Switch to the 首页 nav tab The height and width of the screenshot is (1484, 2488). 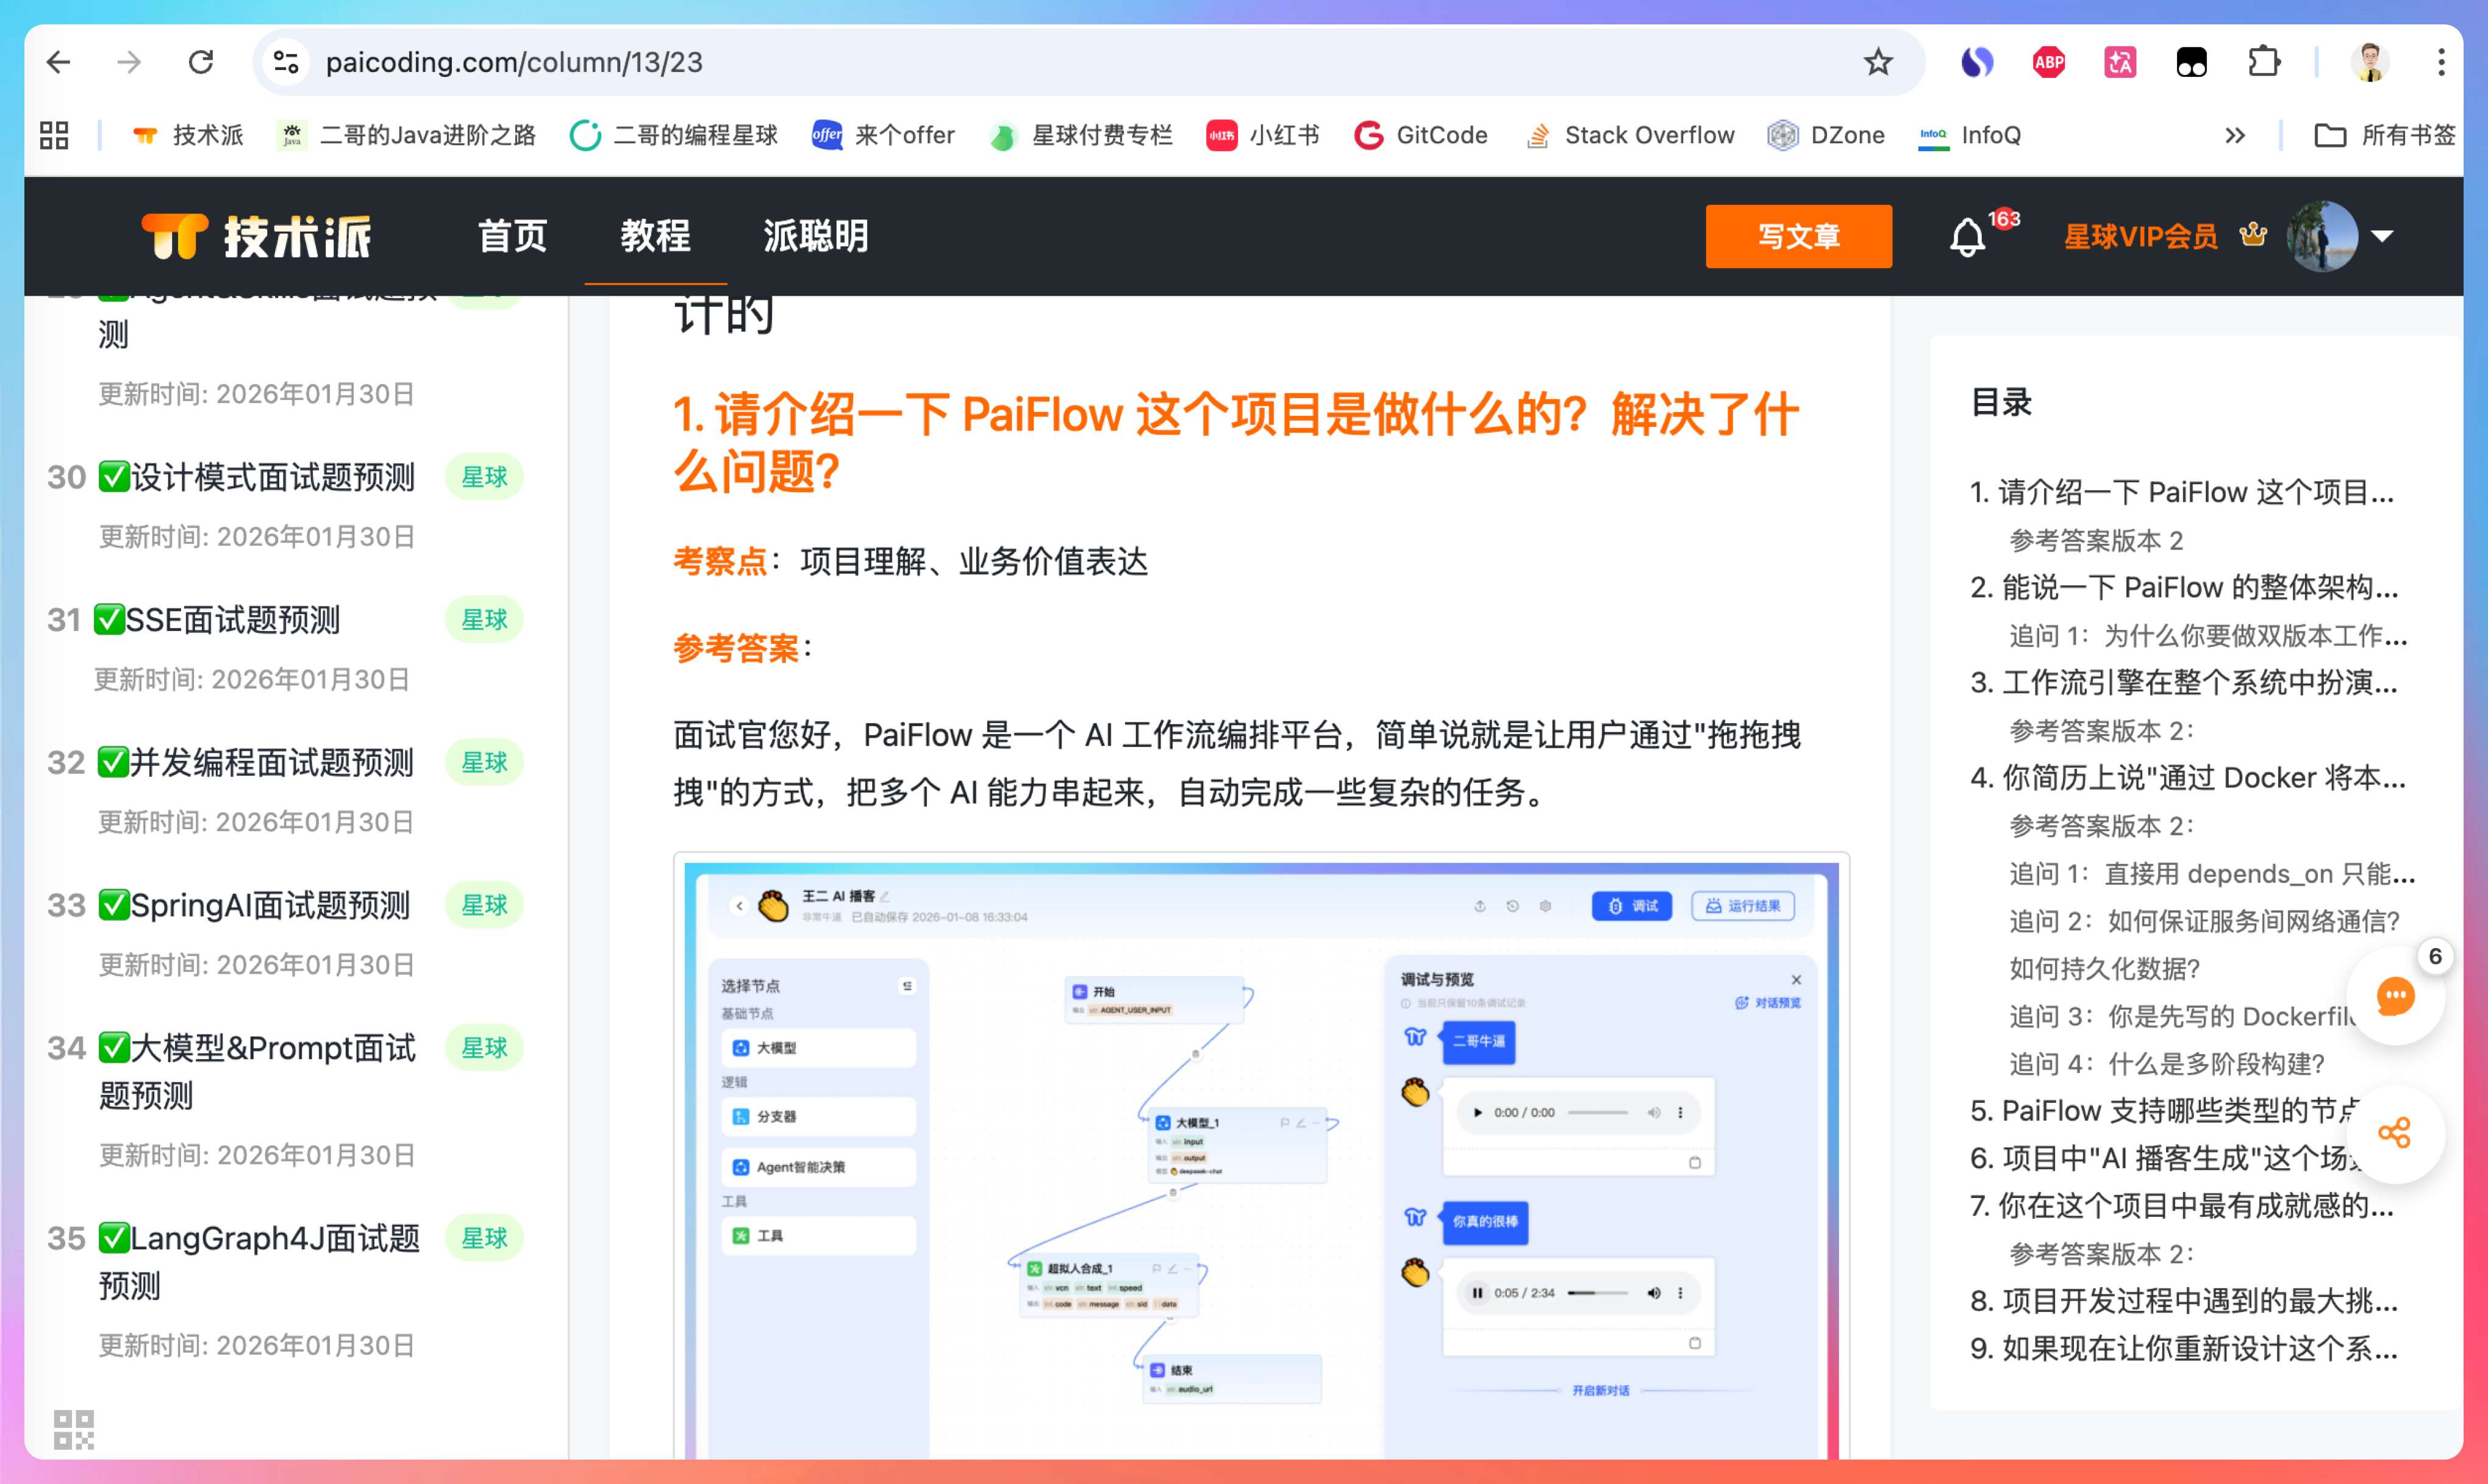click(x=512, y=237)
